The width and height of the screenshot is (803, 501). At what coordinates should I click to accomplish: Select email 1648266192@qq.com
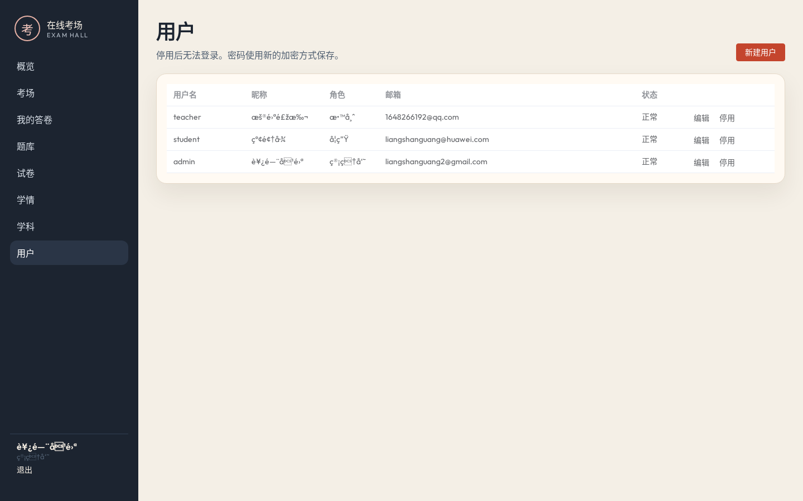(x=422, y=117)
